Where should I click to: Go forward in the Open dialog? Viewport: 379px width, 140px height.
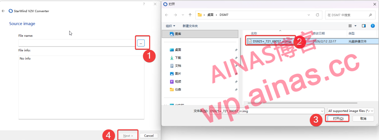(x=175, y=15)
